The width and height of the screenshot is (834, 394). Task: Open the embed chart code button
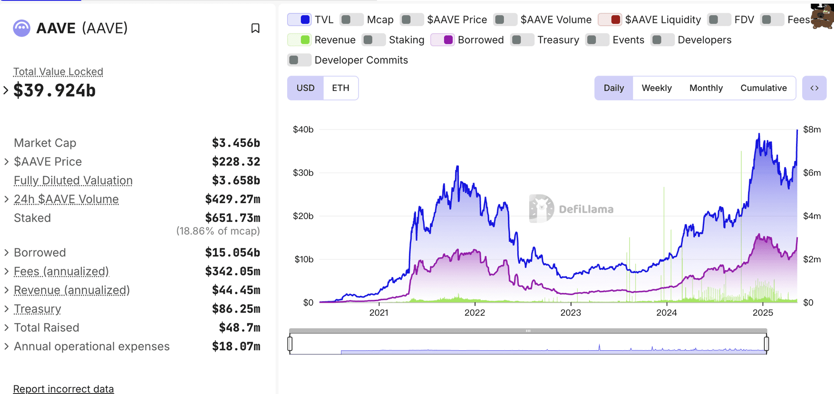pyautogui.click(x=814, y=88)
